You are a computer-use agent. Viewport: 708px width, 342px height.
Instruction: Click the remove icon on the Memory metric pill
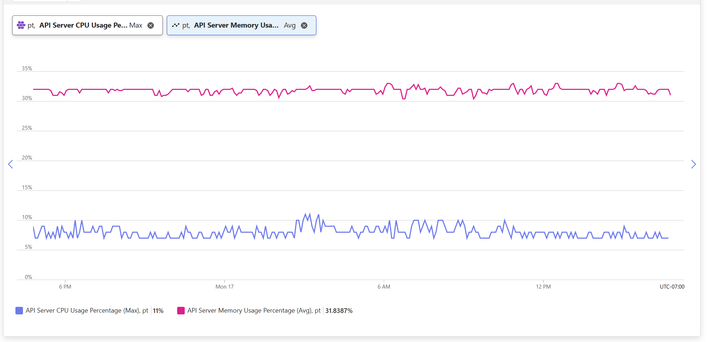click(x=304, y=25)
